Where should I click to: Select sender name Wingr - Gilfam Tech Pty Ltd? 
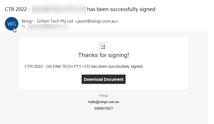[x=47, y=21]
